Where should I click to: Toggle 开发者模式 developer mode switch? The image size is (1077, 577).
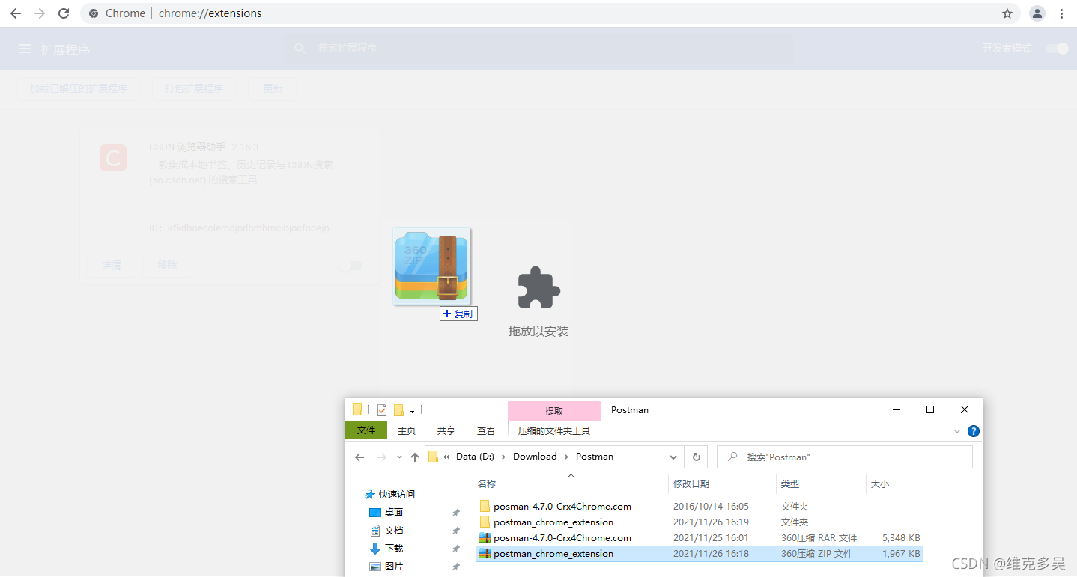tap(1058, 49)
